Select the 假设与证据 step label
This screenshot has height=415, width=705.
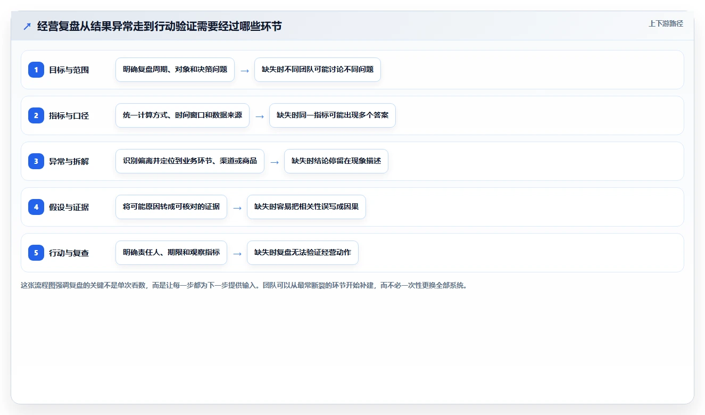tap(69, 207)
